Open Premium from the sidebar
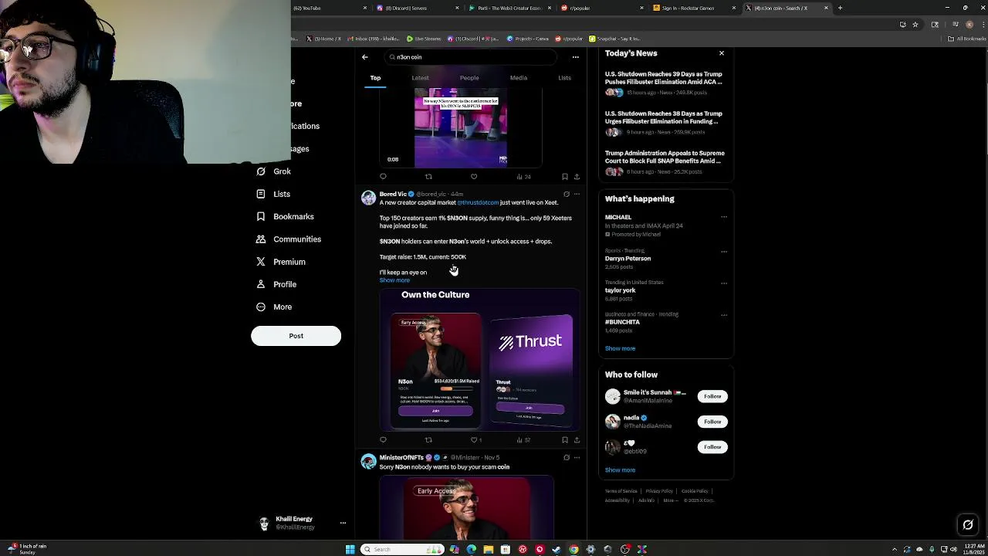Screen dimensions: 988x556 coord(281,262)
